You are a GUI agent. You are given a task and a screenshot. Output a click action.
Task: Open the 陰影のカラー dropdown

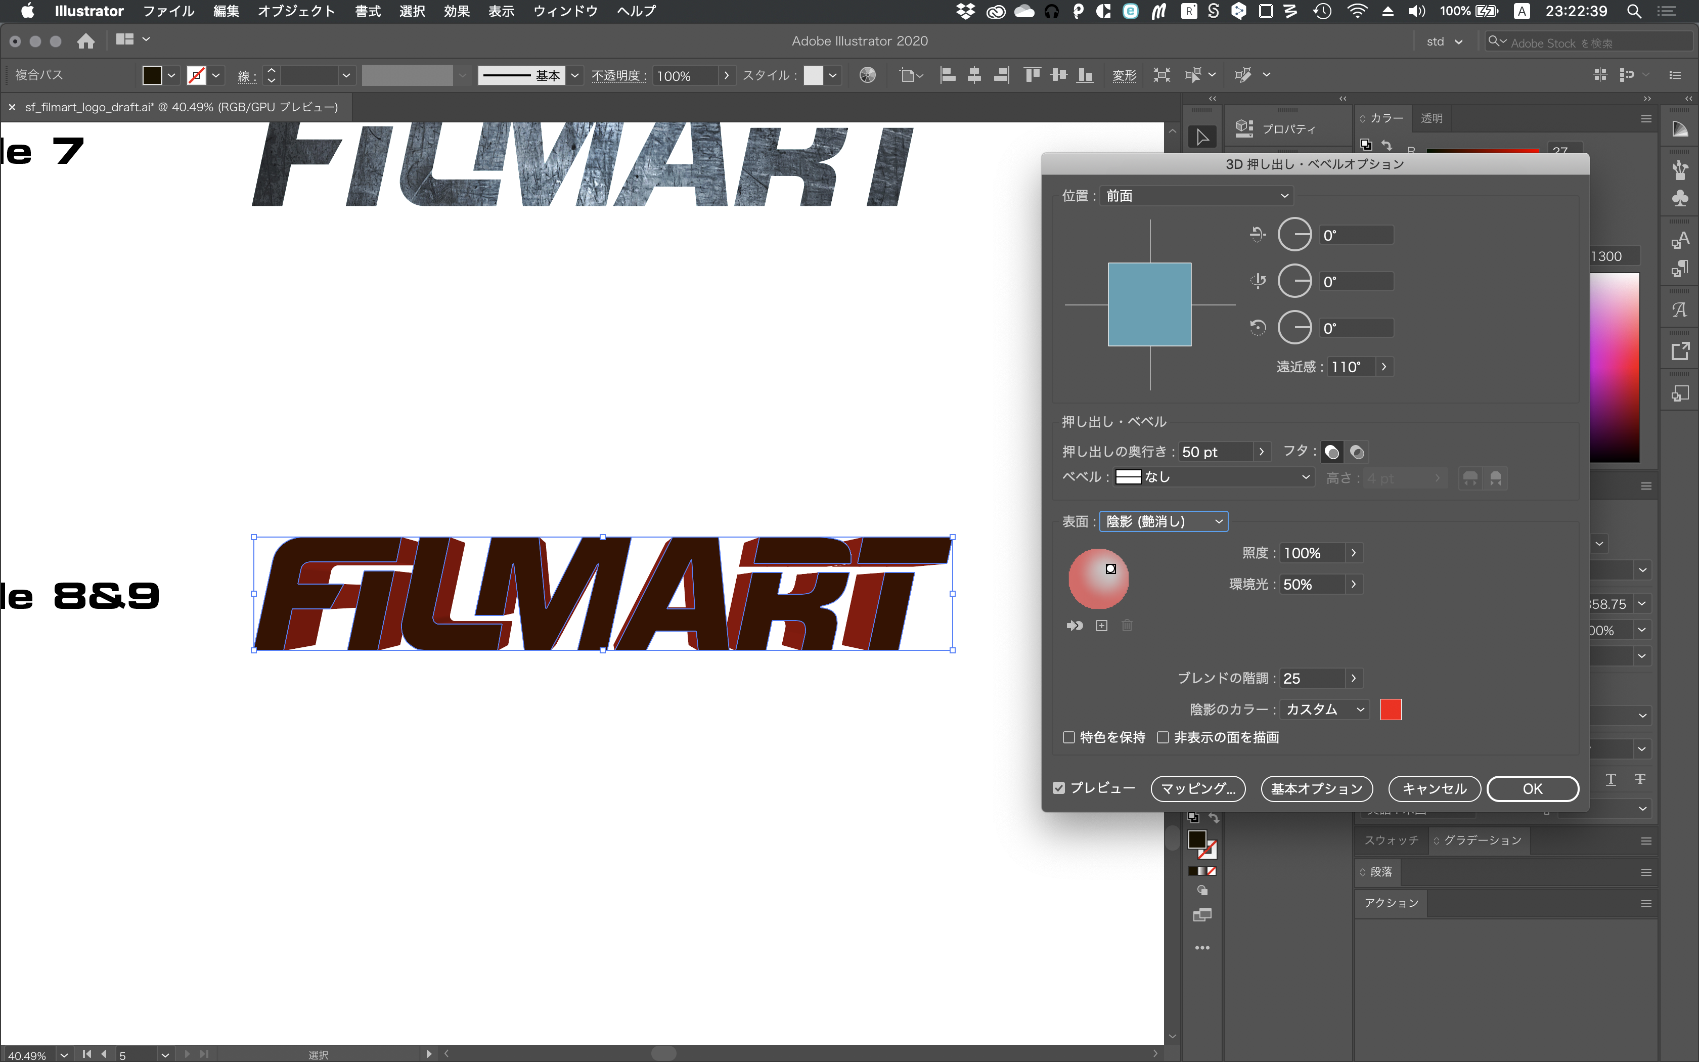tap(1325, 710)
